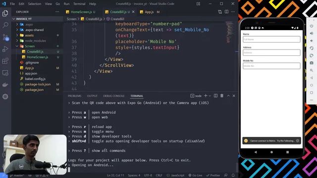Click notifications bell in status bar
The image size is (317, 178).
pos(233,176)
